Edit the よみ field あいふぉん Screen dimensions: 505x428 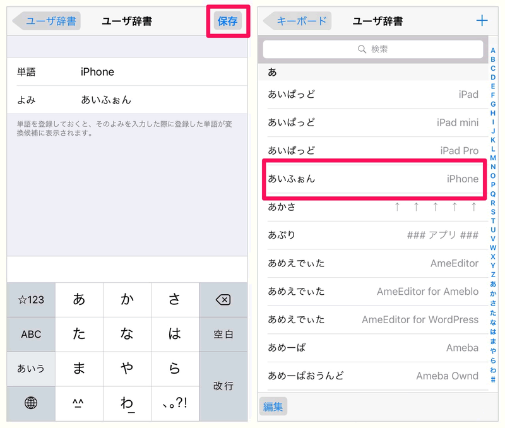[127, 100]
